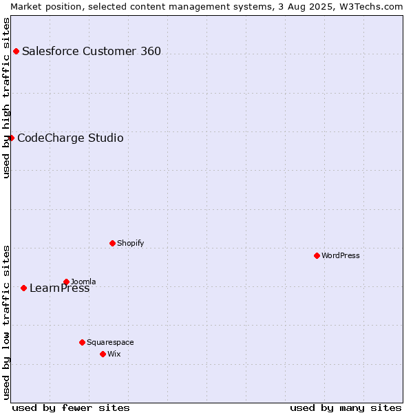
Task: Click the 'used by low traffic sites' axis label
Action: click(x=6, y=324)
